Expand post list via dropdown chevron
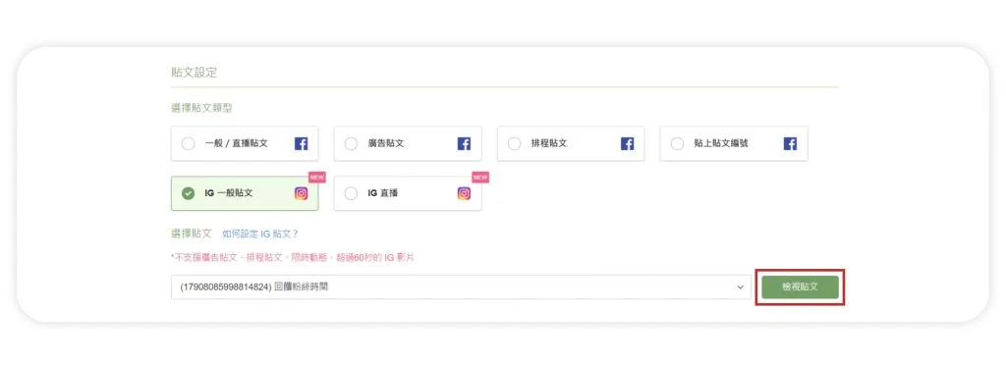 [741, 287]
